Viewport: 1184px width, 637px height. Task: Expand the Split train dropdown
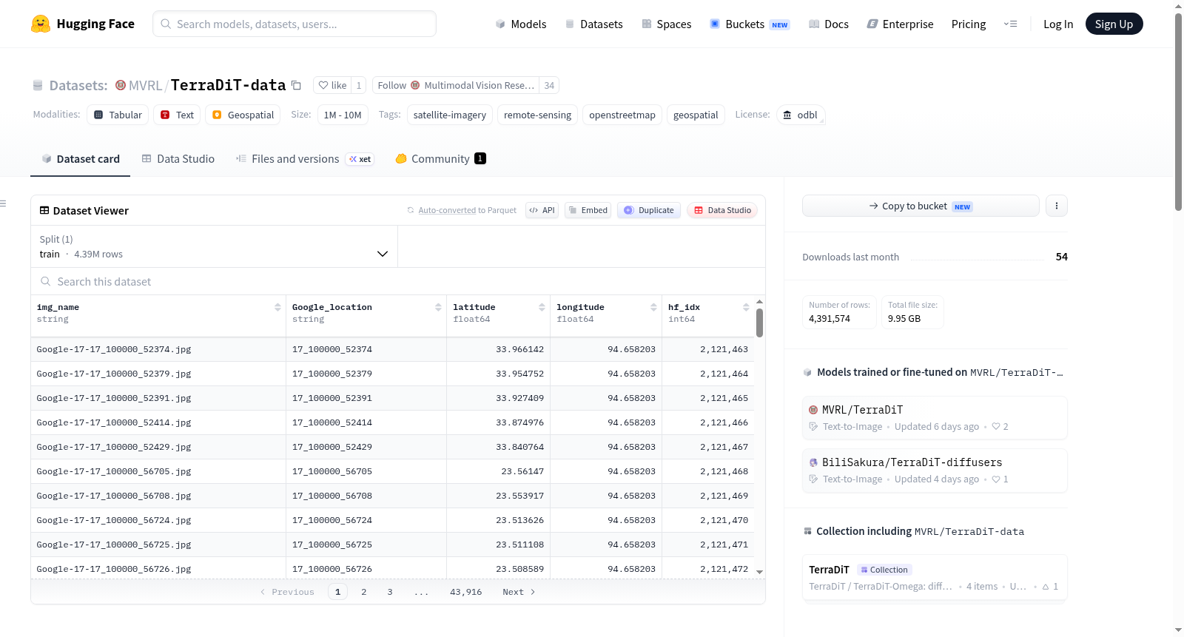coord(214,246)
